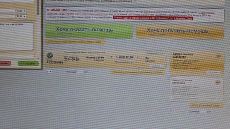Click the Twitter link in the ВНИМАНИЕ notice
Image resolution: width=230 pixels, height=129 pixels.
157,11
